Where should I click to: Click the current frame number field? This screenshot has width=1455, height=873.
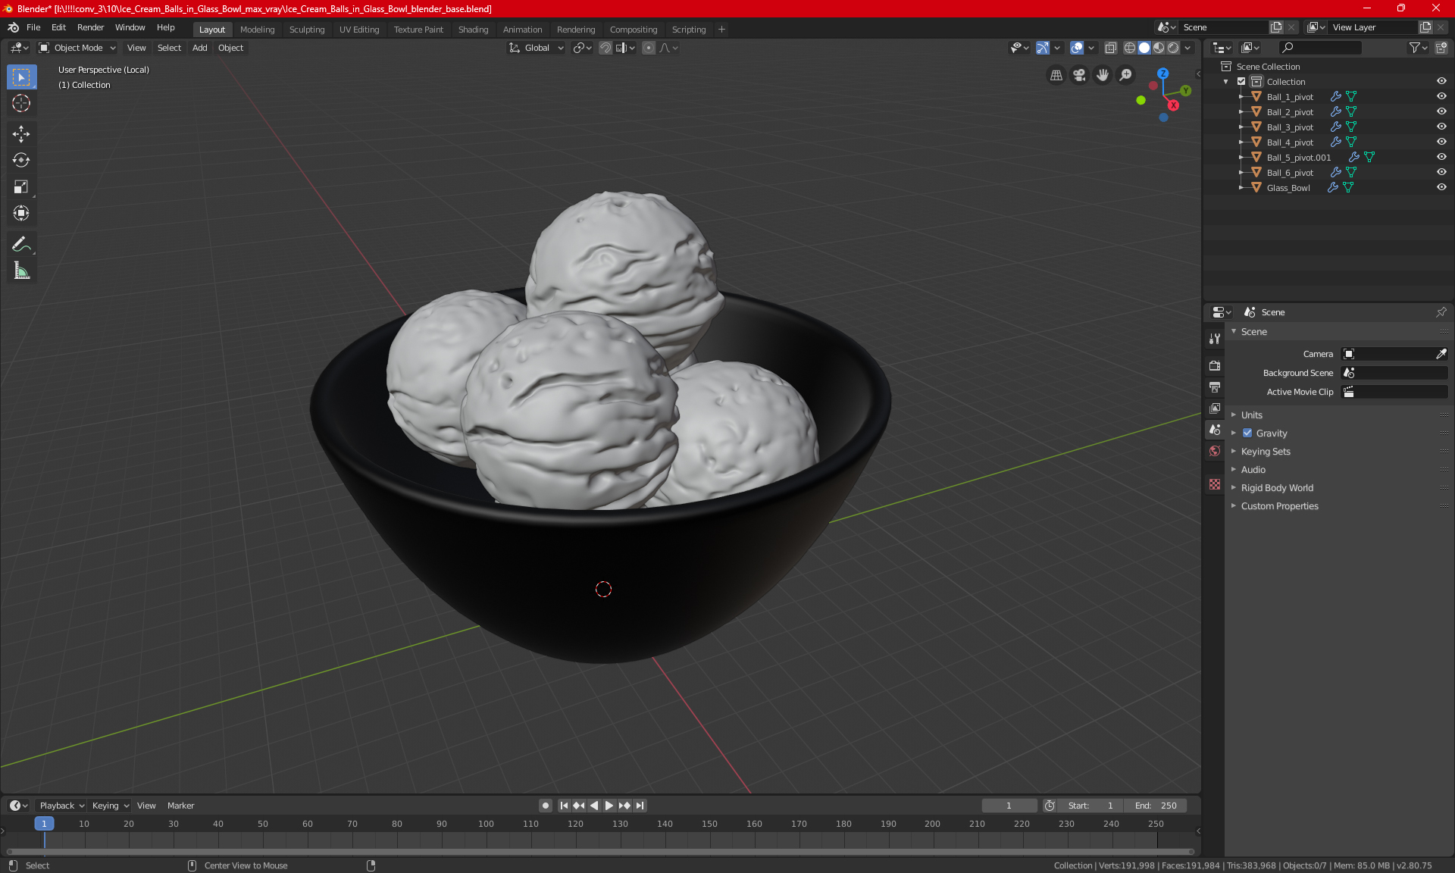point(1009,806)
